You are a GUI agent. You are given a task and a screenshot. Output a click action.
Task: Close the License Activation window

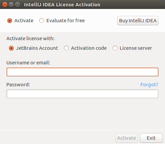5,5
